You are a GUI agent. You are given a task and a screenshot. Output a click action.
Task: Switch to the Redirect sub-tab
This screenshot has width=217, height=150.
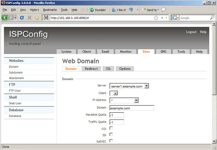click(91, 69)
